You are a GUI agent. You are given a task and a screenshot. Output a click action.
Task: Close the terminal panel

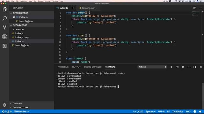200,67
